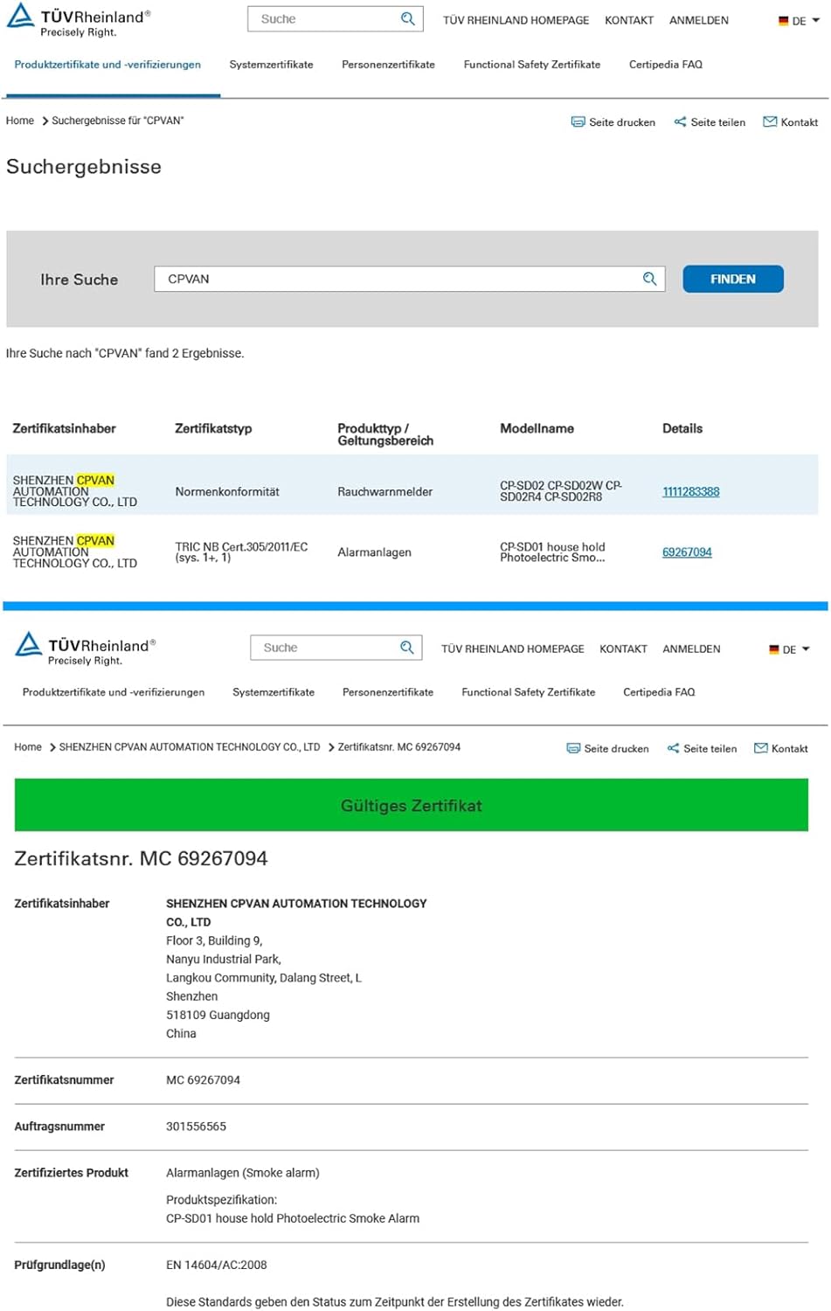831x1311 pixels.
Task: Click the lower Seite drucken print icon
Action: coord(573,748)
